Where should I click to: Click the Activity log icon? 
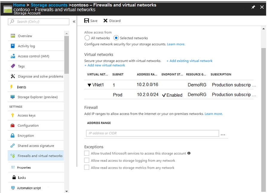pos(13,46)
